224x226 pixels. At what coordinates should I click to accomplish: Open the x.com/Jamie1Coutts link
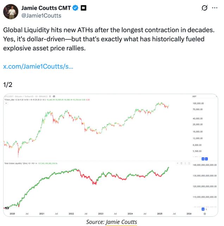[38, 66]
